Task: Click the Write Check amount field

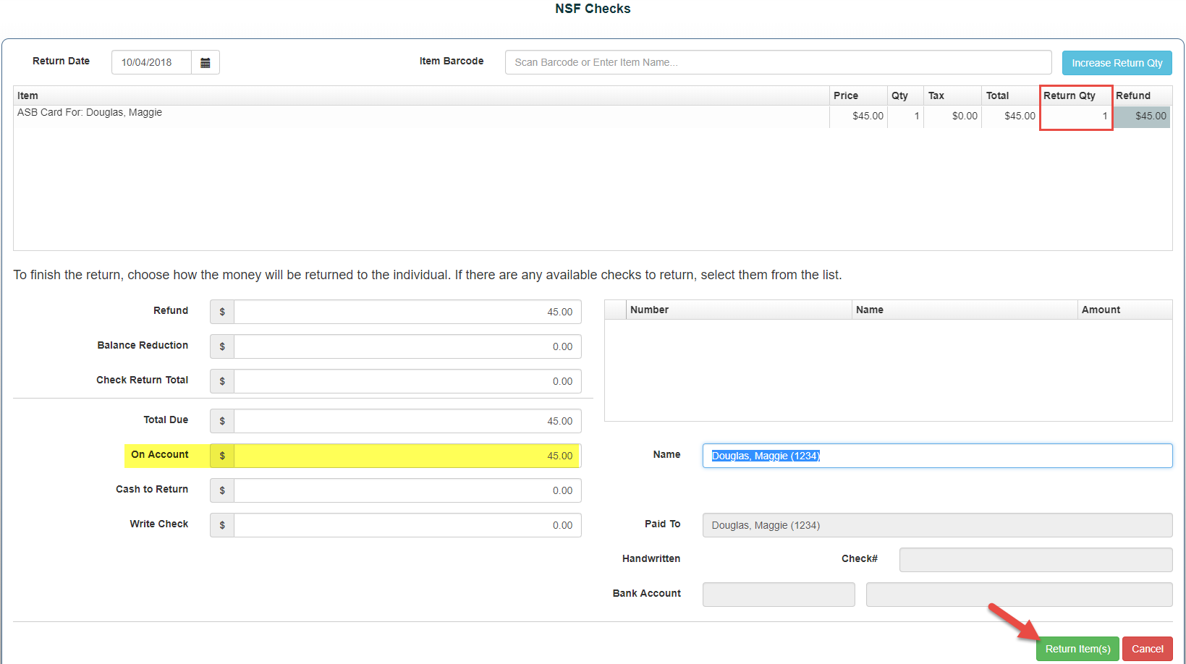Action: coord(407,525)
